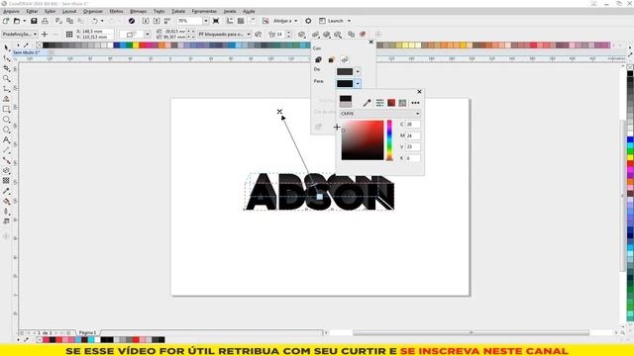
Task: Open the Texto menu
Action: point(158,11)
